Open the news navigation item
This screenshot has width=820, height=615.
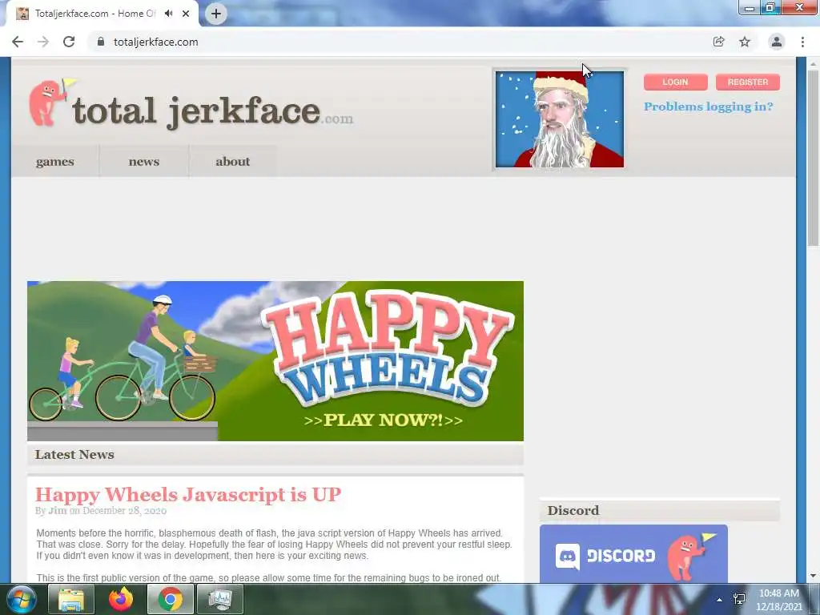[x=144, y=162]
